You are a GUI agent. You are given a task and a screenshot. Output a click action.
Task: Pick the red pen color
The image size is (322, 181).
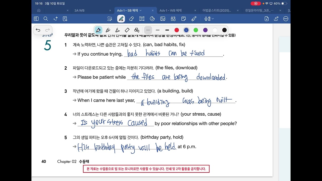point(177,30)
